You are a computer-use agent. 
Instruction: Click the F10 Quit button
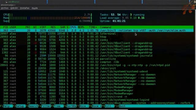pyautogui.click(x=120, y=106)
